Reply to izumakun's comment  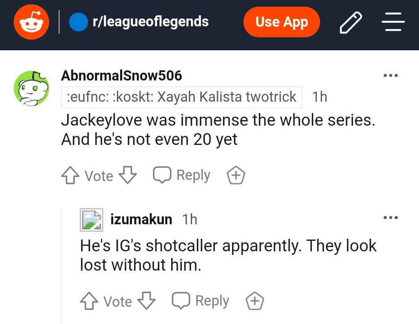click(x=201, y=301)
